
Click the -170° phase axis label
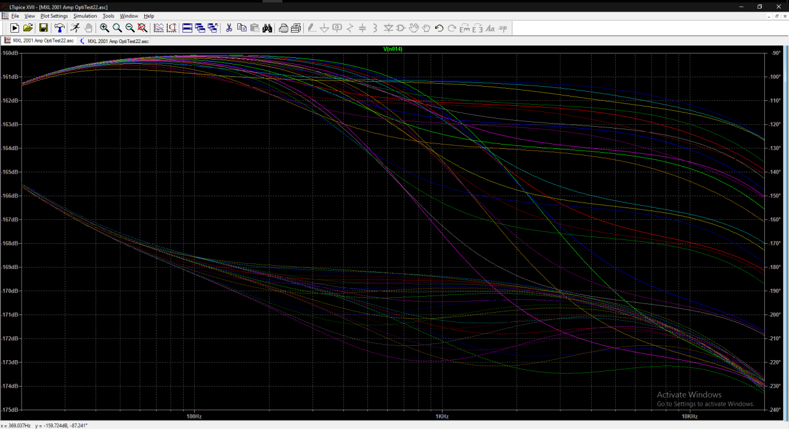pyautogui.click(x=775, y=243)
